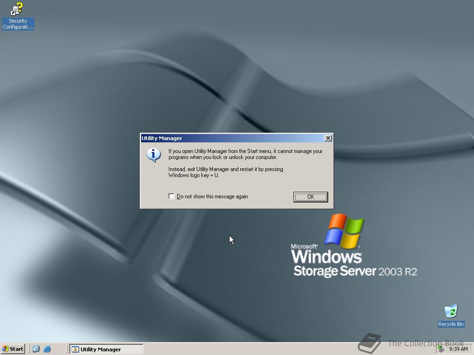
Task: Launch Internet Explorer from Quick Launch
Action: tap(47, 349)
